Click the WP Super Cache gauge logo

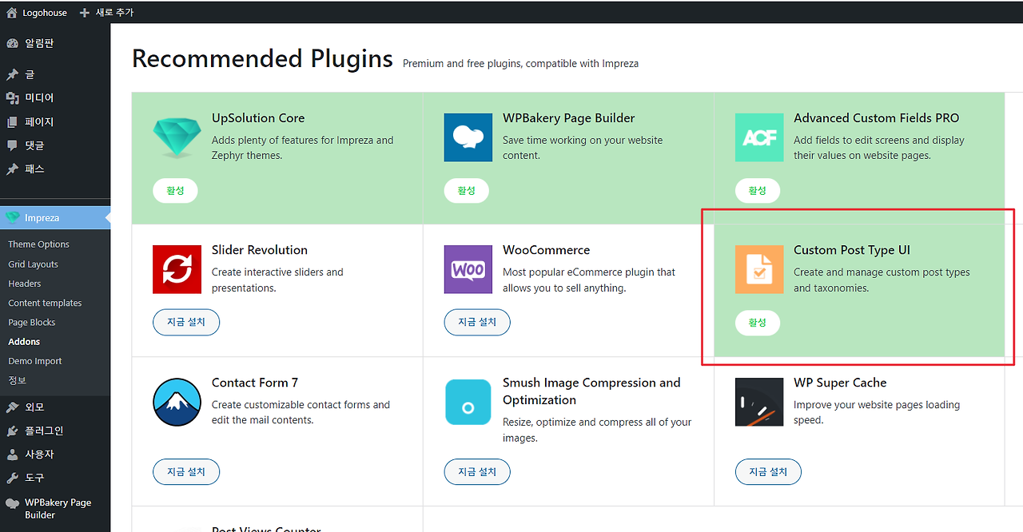point(759,403)
